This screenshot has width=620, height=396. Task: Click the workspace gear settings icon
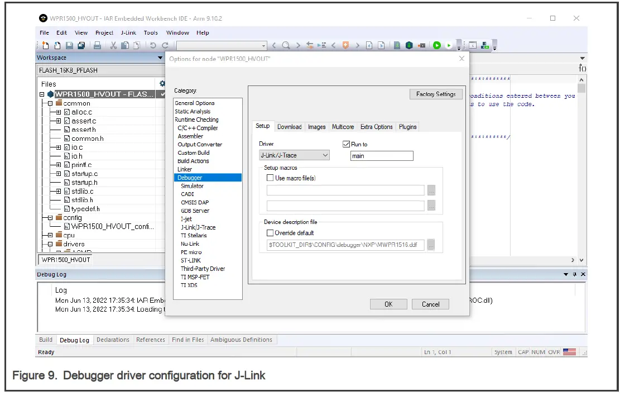pyautogui.click(x=162, y=83)
